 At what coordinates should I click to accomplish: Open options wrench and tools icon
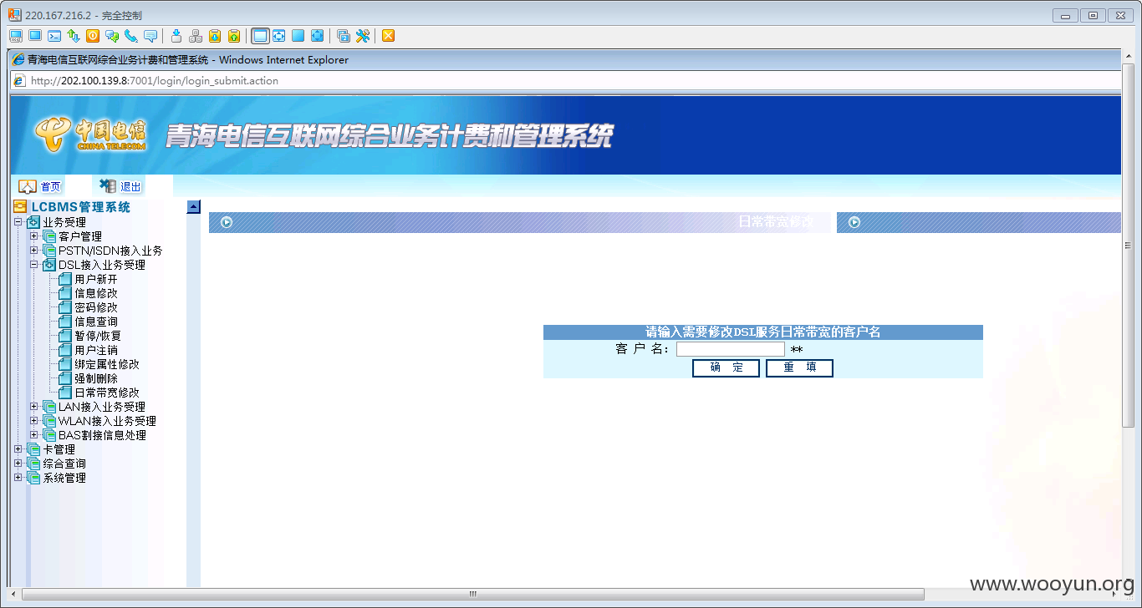coord(362,36)
